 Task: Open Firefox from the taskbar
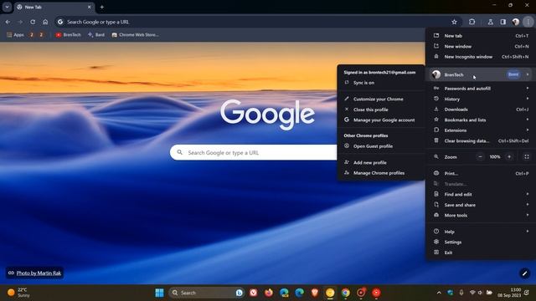[x=269, y=293]
